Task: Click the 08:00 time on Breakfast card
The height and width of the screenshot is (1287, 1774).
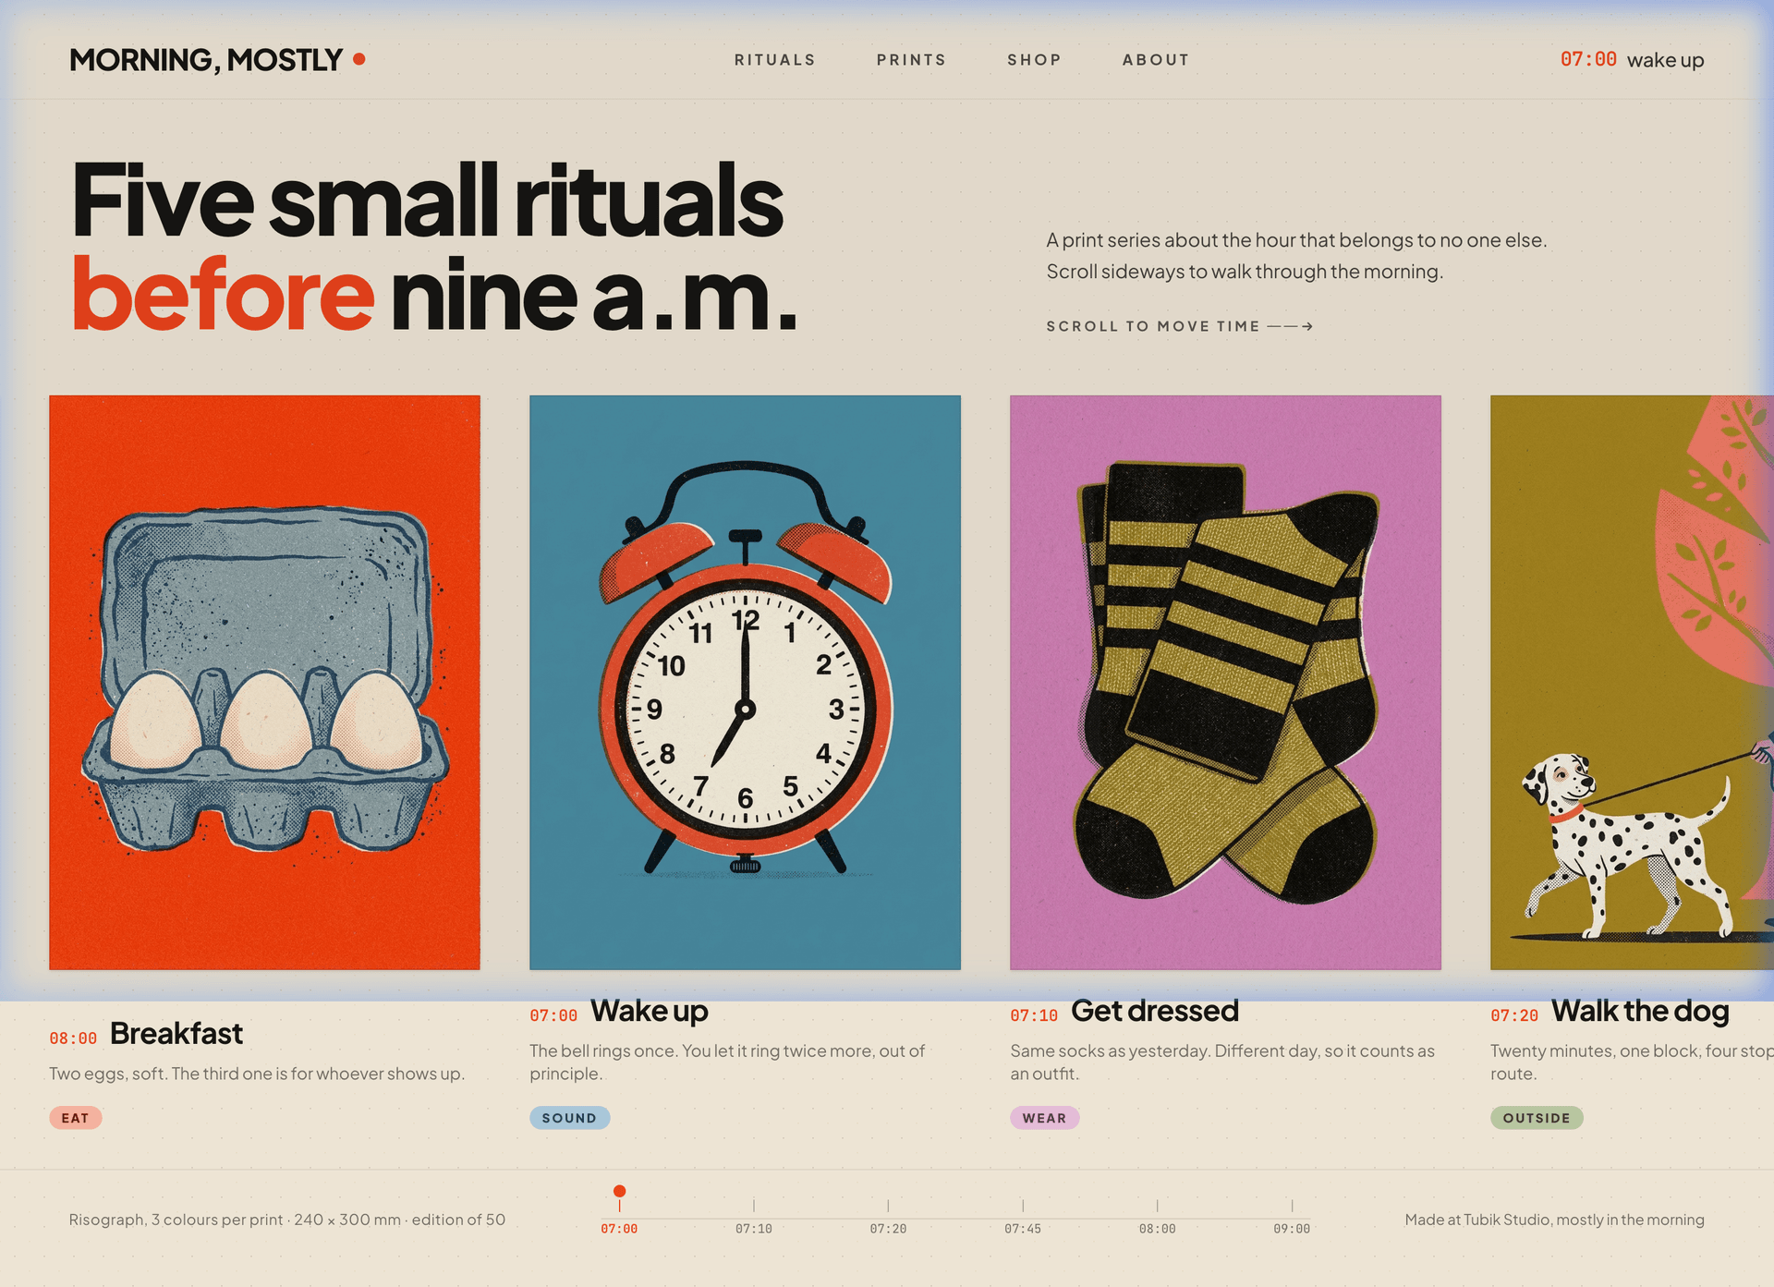Action: click(x=73, y=1038)
